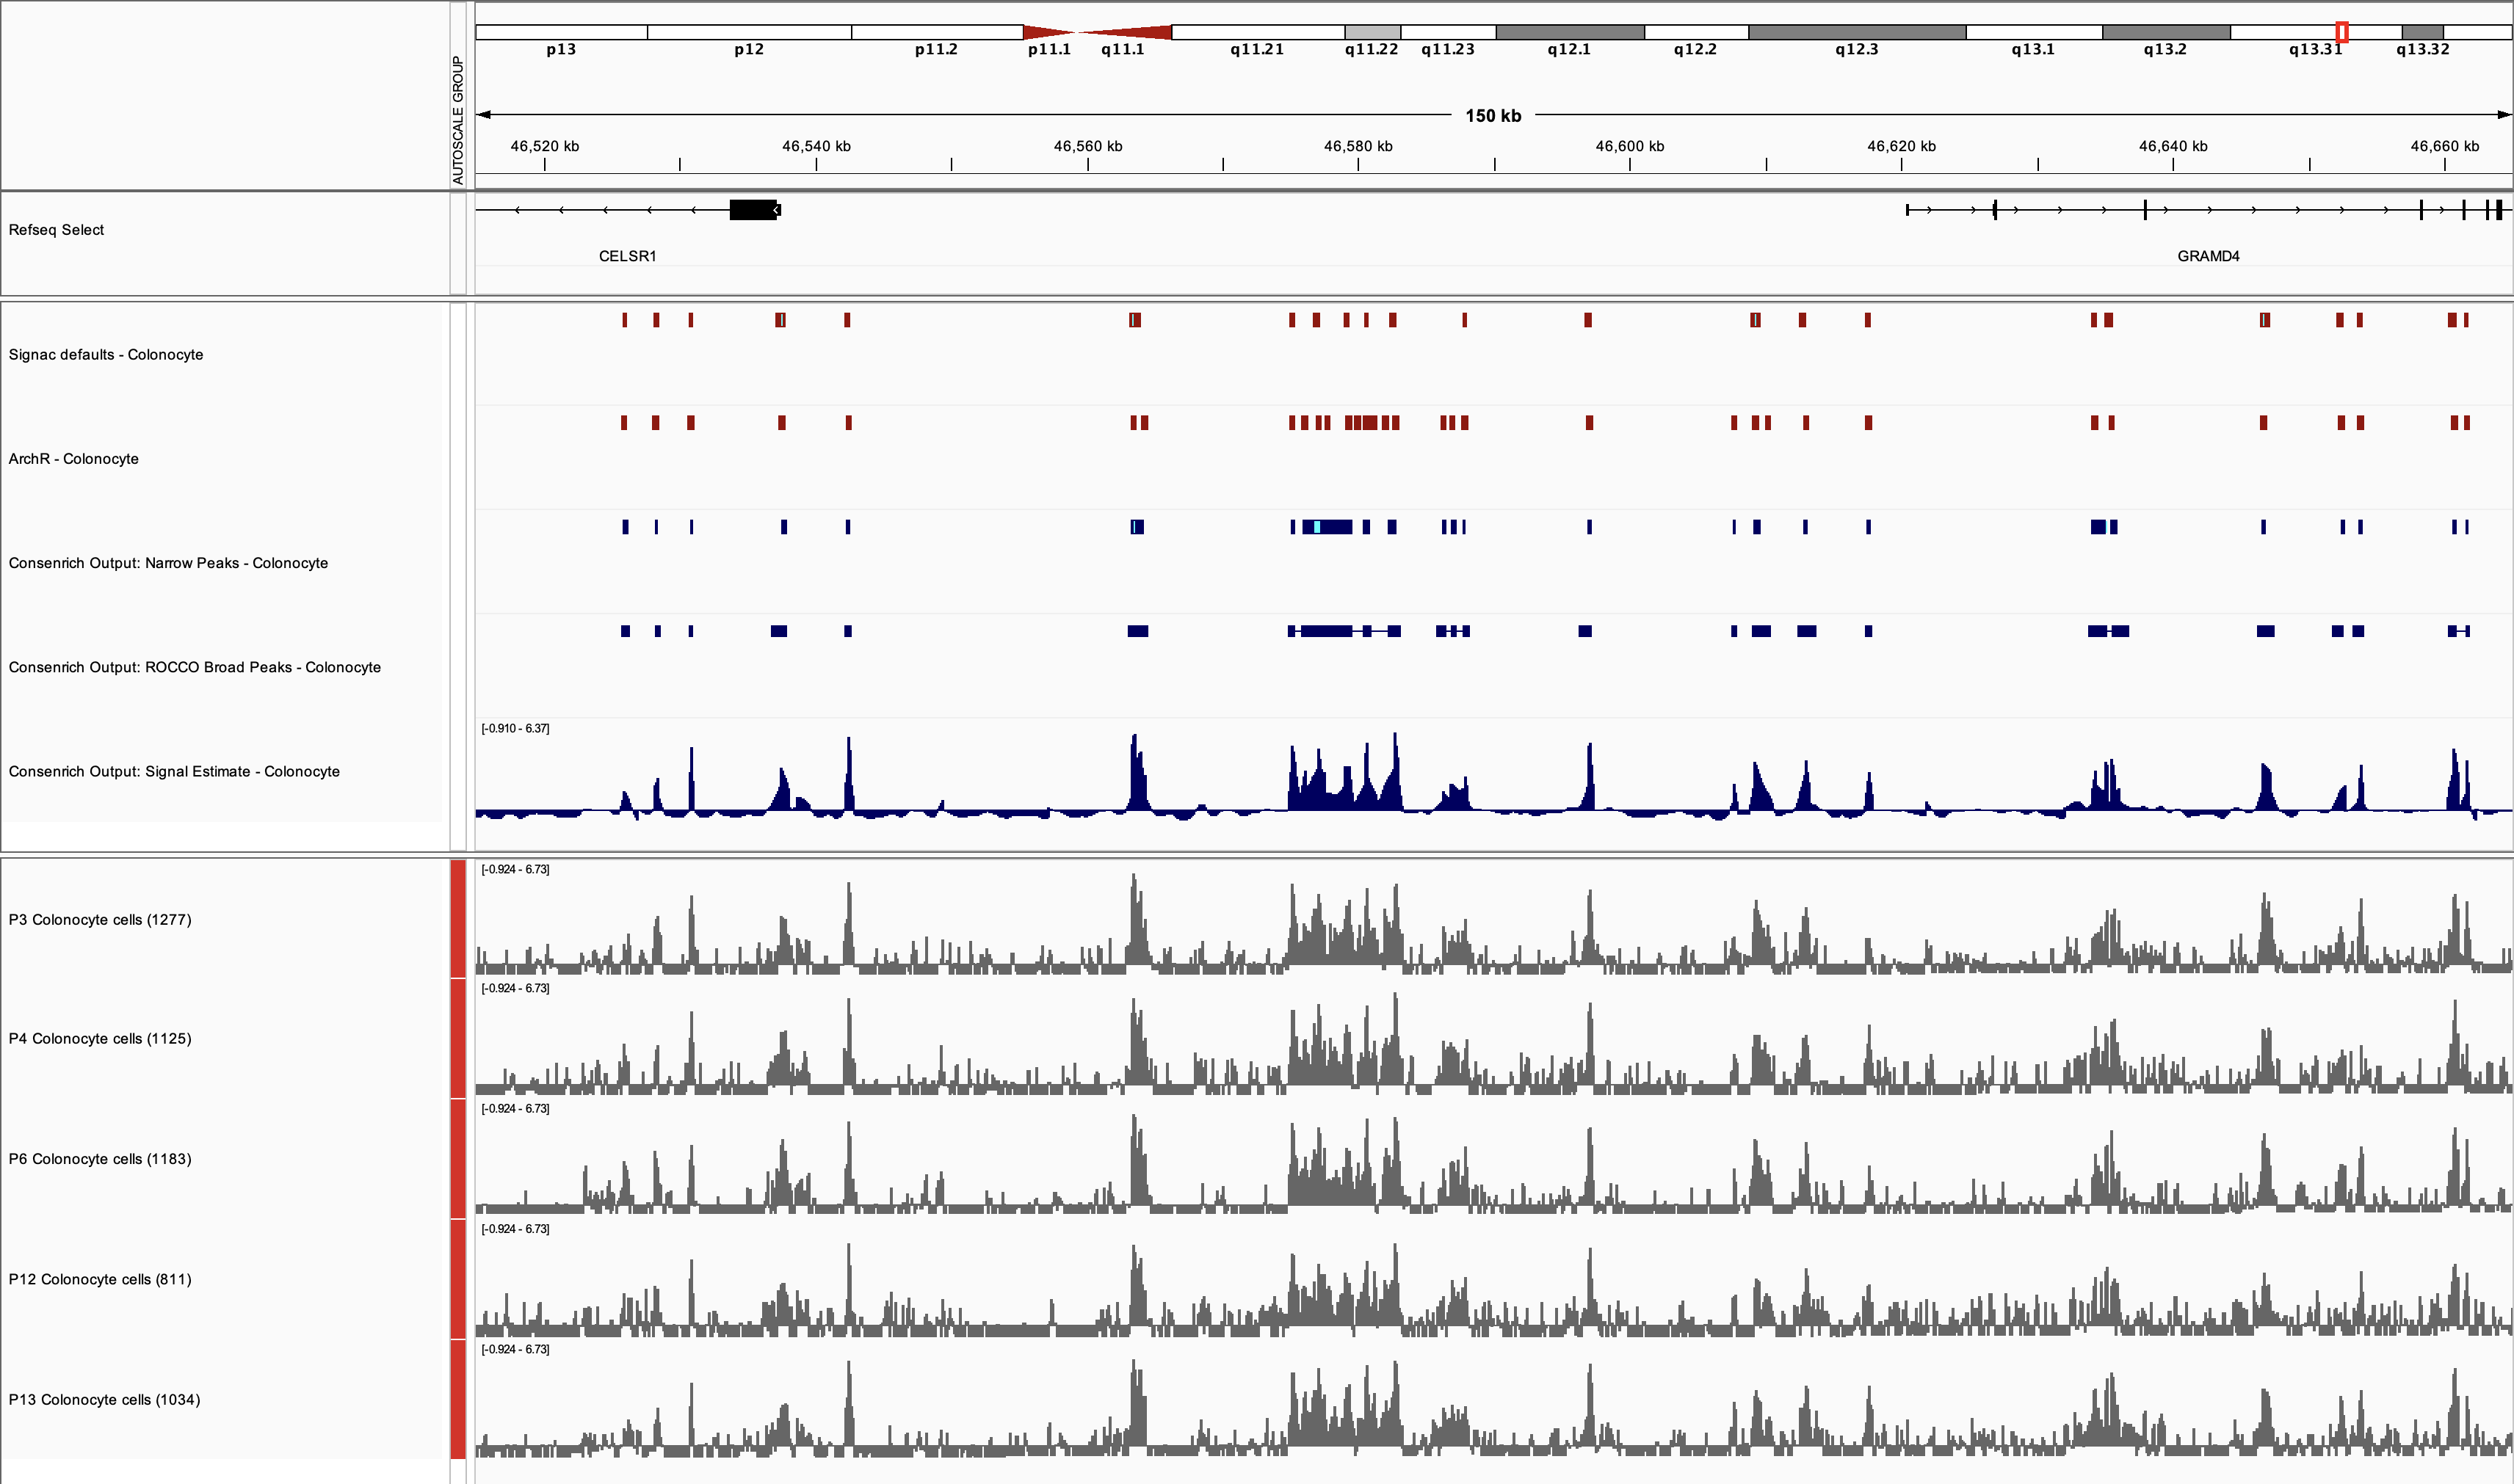The width and height of the screenshot is (2514, 1484).
Task: Click the 46,640 kb ruler tick label
Action: click(x=2173, y=146)
